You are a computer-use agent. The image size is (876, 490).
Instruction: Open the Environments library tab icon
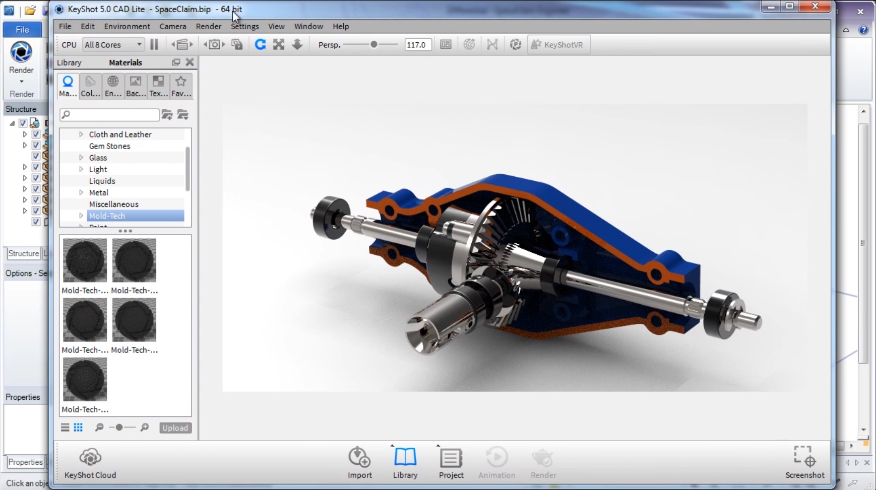point(113,86)
